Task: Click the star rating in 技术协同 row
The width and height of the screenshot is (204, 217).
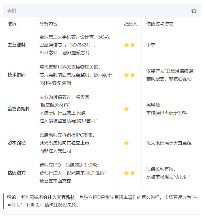Action: point(130,75)
